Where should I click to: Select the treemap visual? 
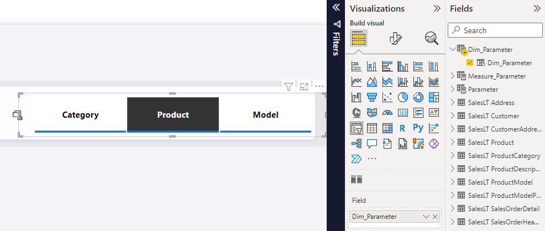(x=434, y=97)
